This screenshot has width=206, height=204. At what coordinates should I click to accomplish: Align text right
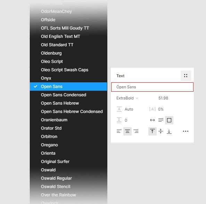coord(136,131)
